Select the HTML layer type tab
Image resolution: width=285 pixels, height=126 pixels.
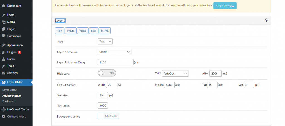click(x=105, y=31)
